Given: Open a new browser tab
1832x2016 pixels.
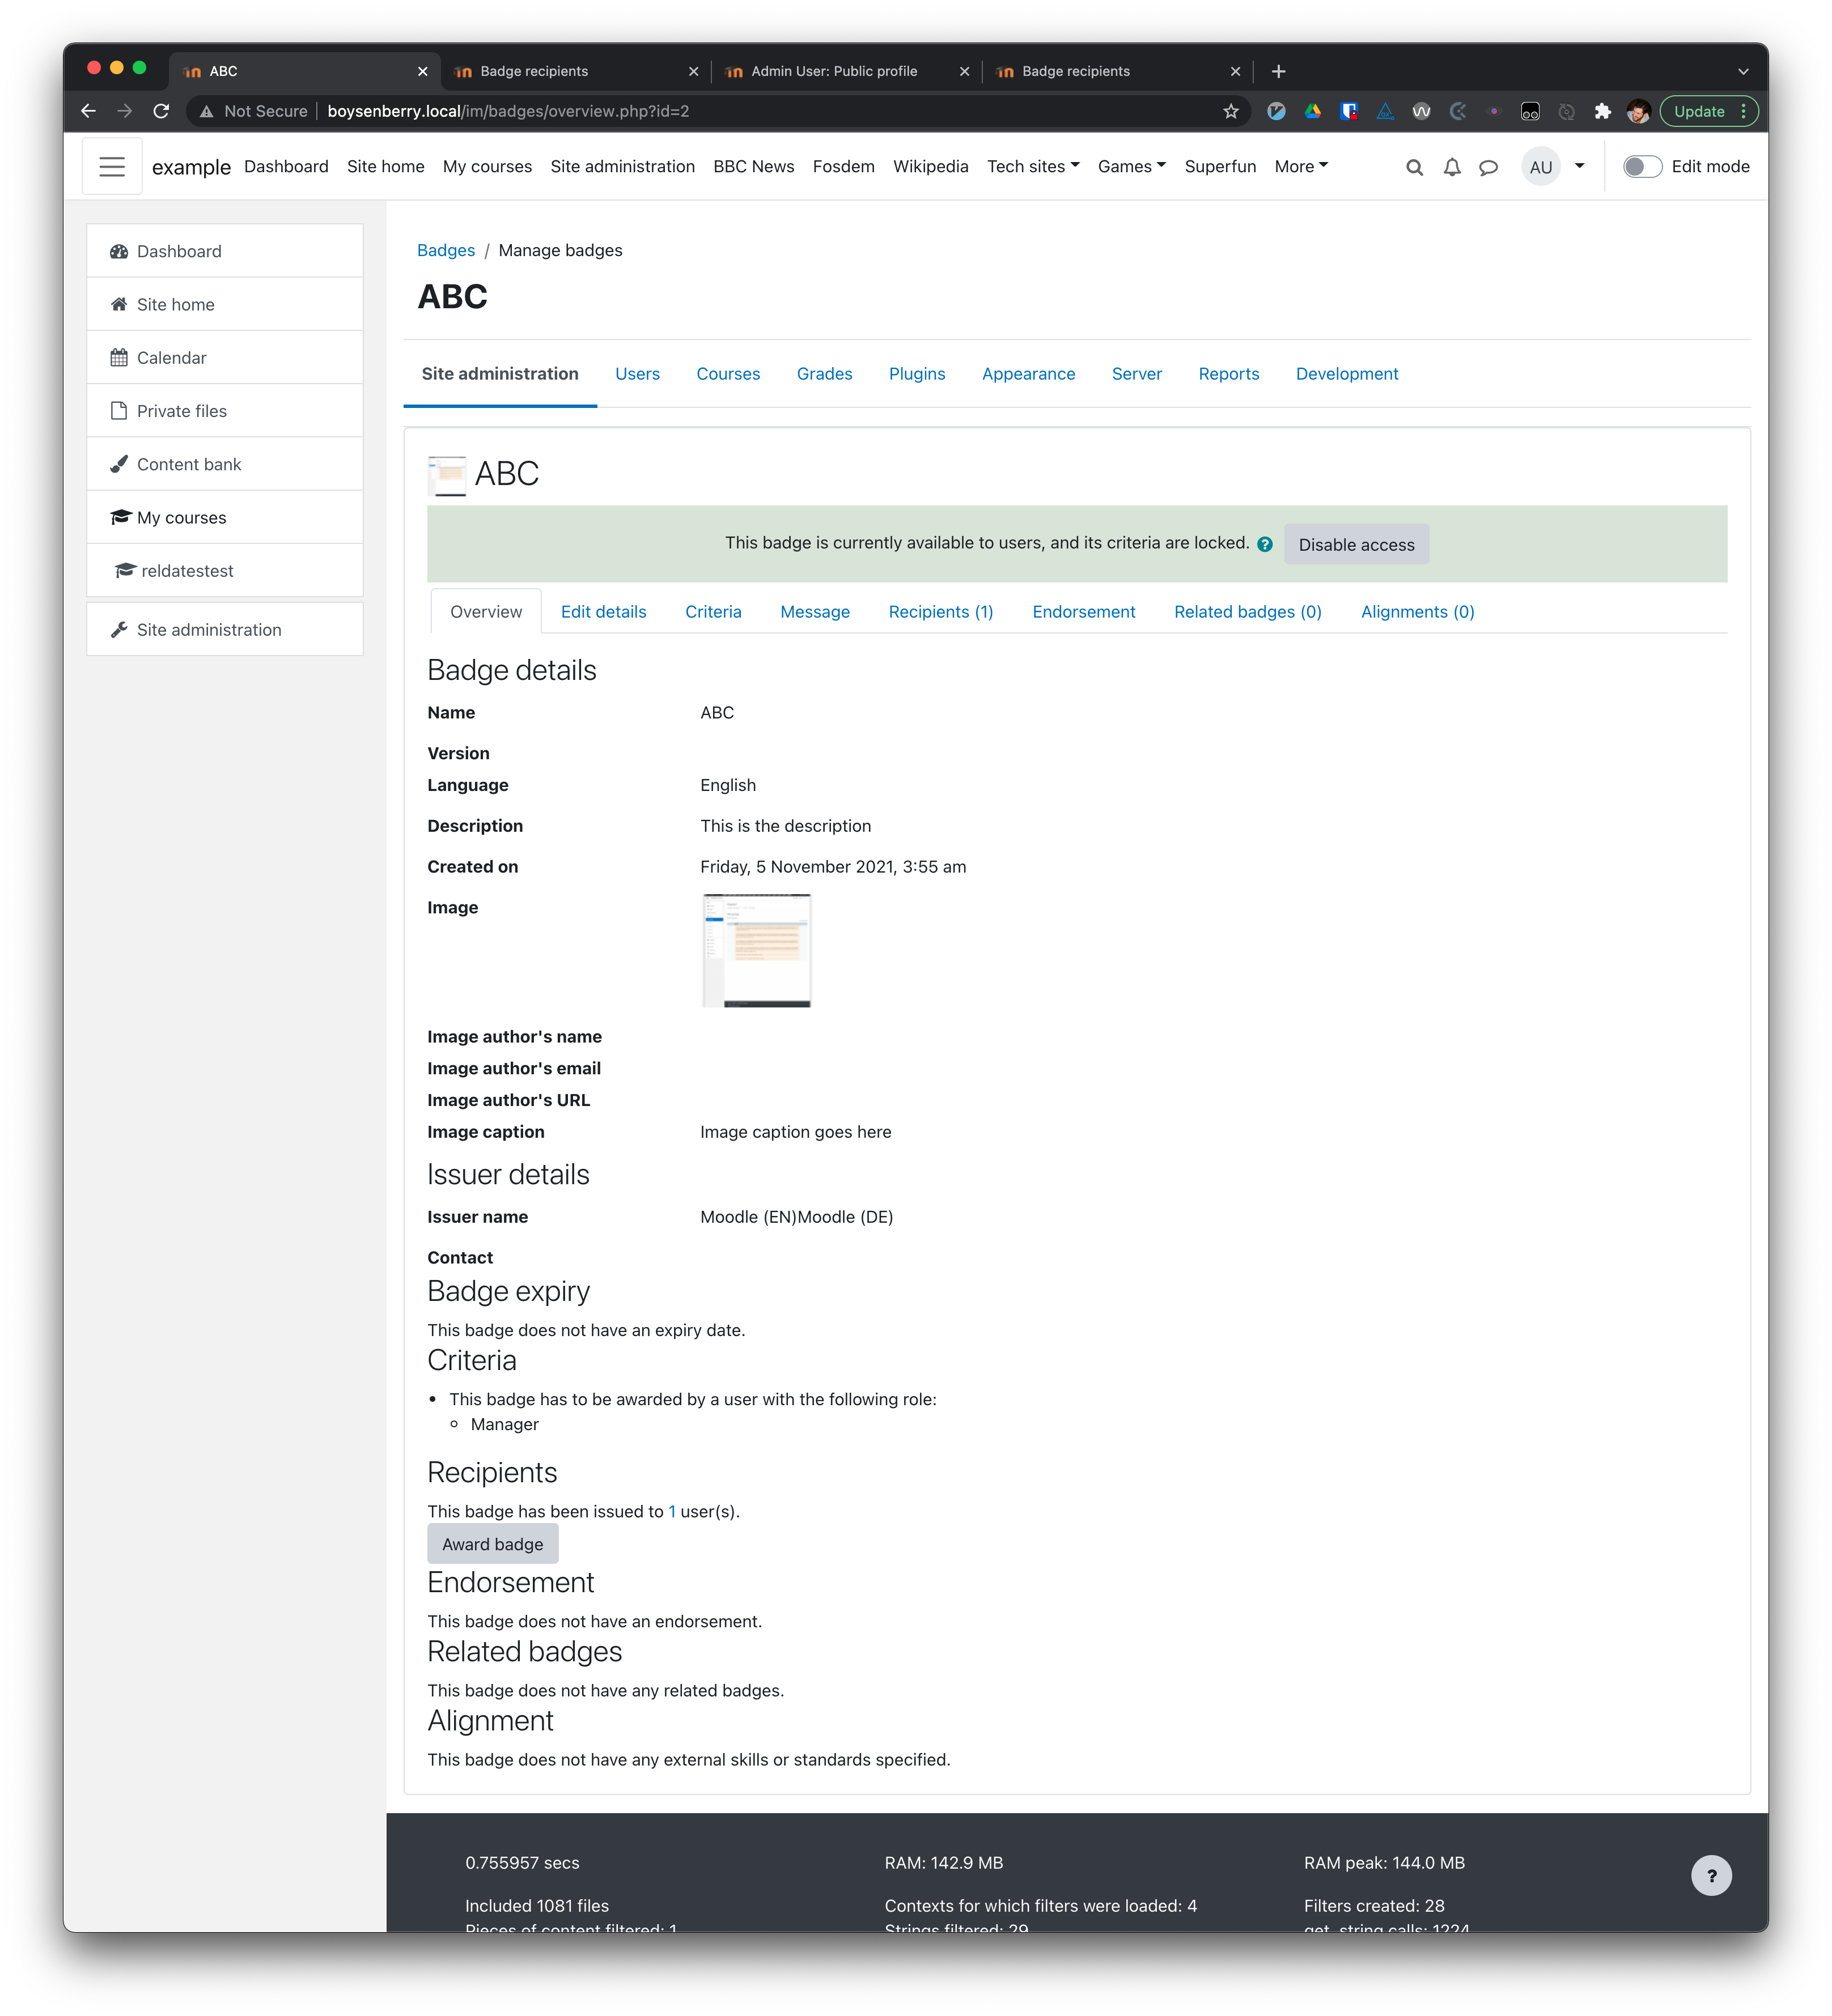Looking at the screenshot, I should click(x=1278, y=71).
